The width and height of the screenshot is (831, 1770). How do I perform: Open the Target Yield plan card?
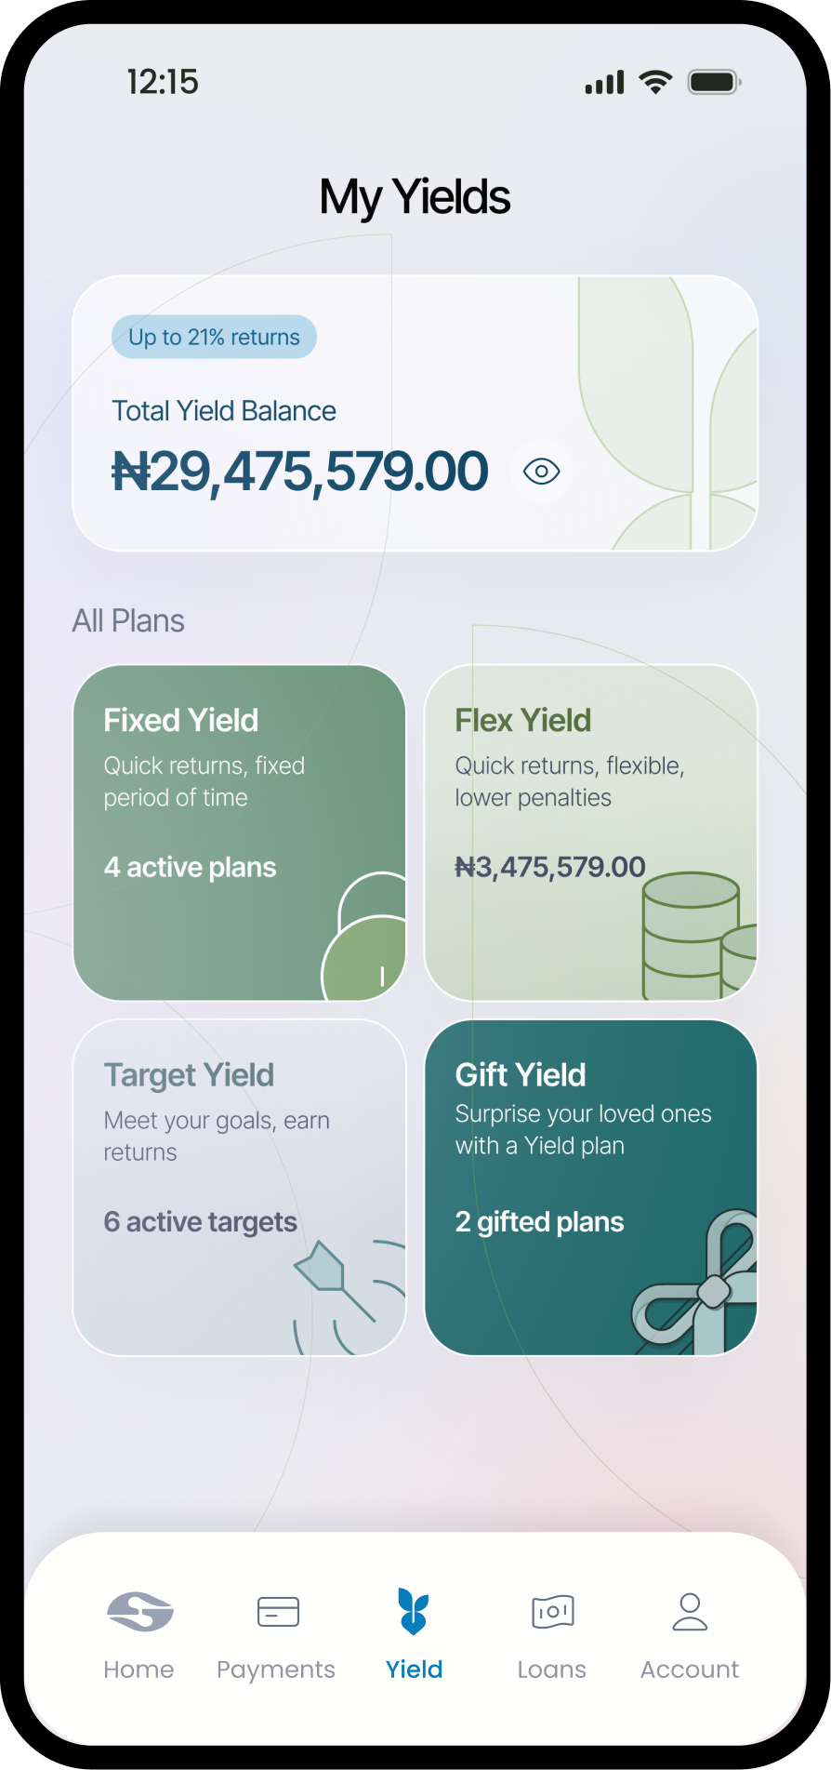click(240, 1188)
